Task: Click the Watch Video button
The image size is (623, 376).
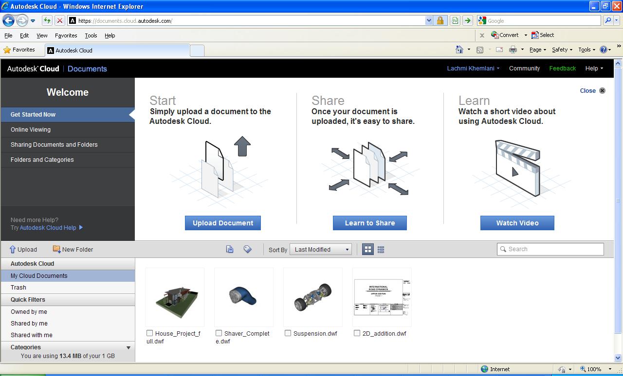Action: (x=517, y=223)
